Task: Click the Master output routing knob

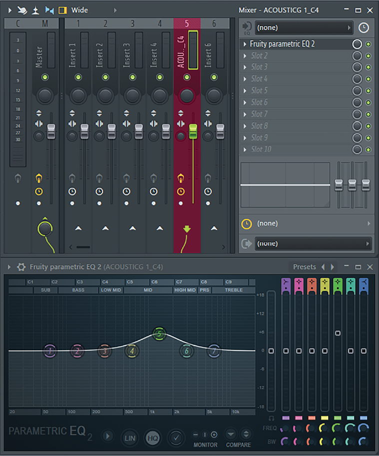Action: 45,228
